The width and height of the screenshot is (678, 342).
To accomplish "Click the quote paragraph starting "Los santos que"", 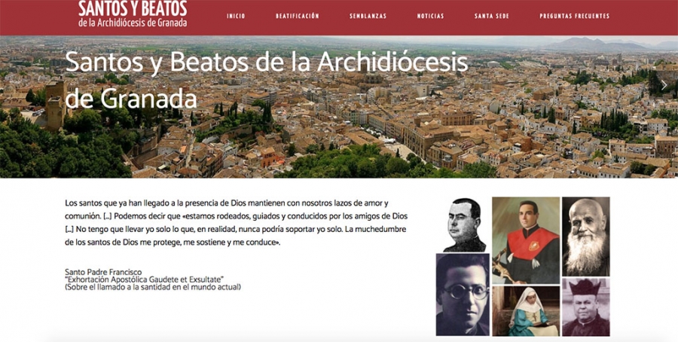I will [236, 223].
